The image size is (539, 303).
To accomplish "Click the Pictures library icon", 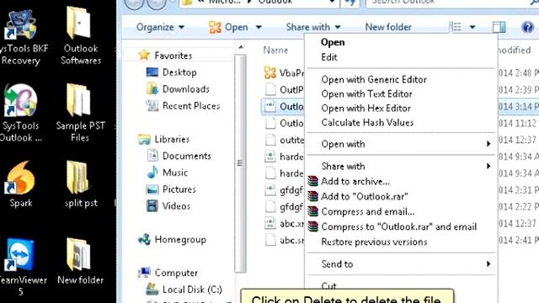I will tap(152, 189).
